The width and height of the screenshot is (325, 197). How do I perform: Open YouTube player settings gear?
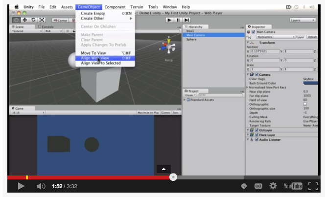273,186
